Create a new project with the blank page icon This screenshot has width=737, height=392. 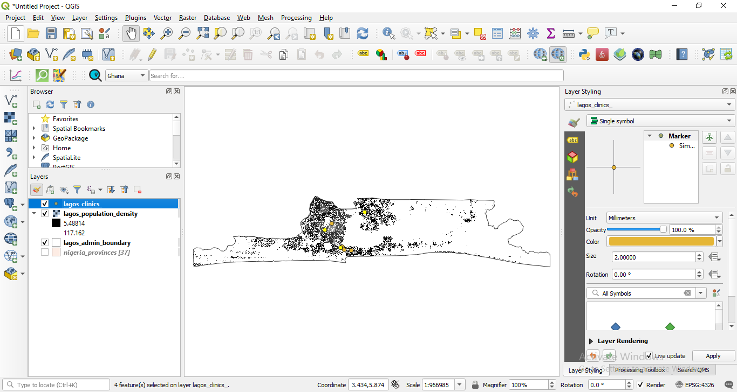[15, 33]
